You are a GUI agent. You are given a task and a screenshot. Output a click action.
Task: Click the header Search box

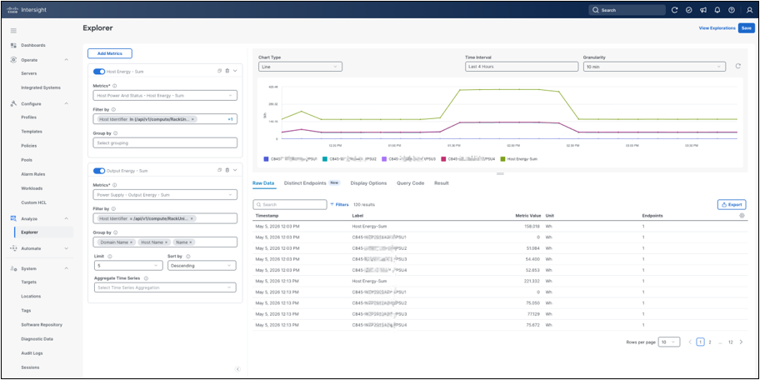627,10
